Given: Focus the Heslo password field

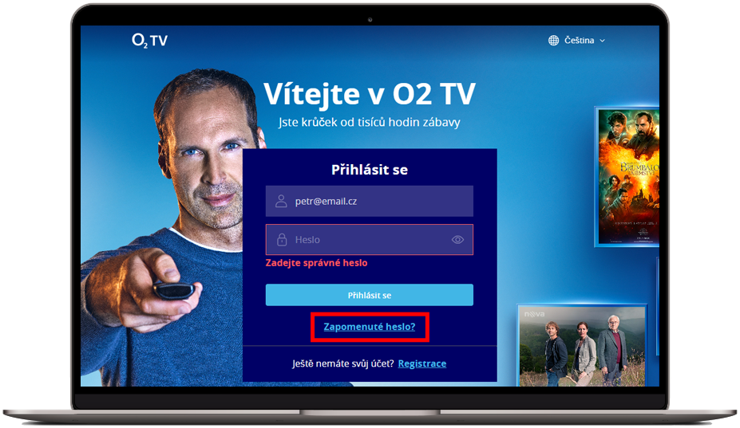Looking at the screenshot, I should tap(369, 239).
